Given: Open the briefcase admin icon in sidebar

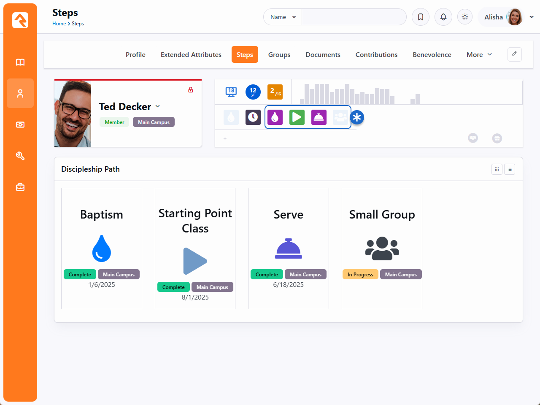Looking at the screenshot, I should pos(20,187).
